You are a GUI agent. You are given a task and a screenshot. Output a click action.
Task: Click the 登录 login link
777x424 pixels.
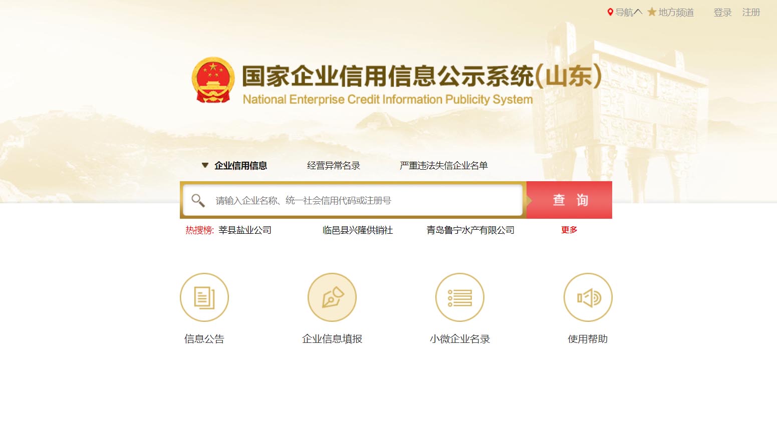pyautogui.click(x=722, y=13)
